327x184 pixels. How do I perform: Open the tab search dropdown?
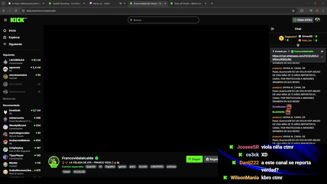click(x=3, y=4)
